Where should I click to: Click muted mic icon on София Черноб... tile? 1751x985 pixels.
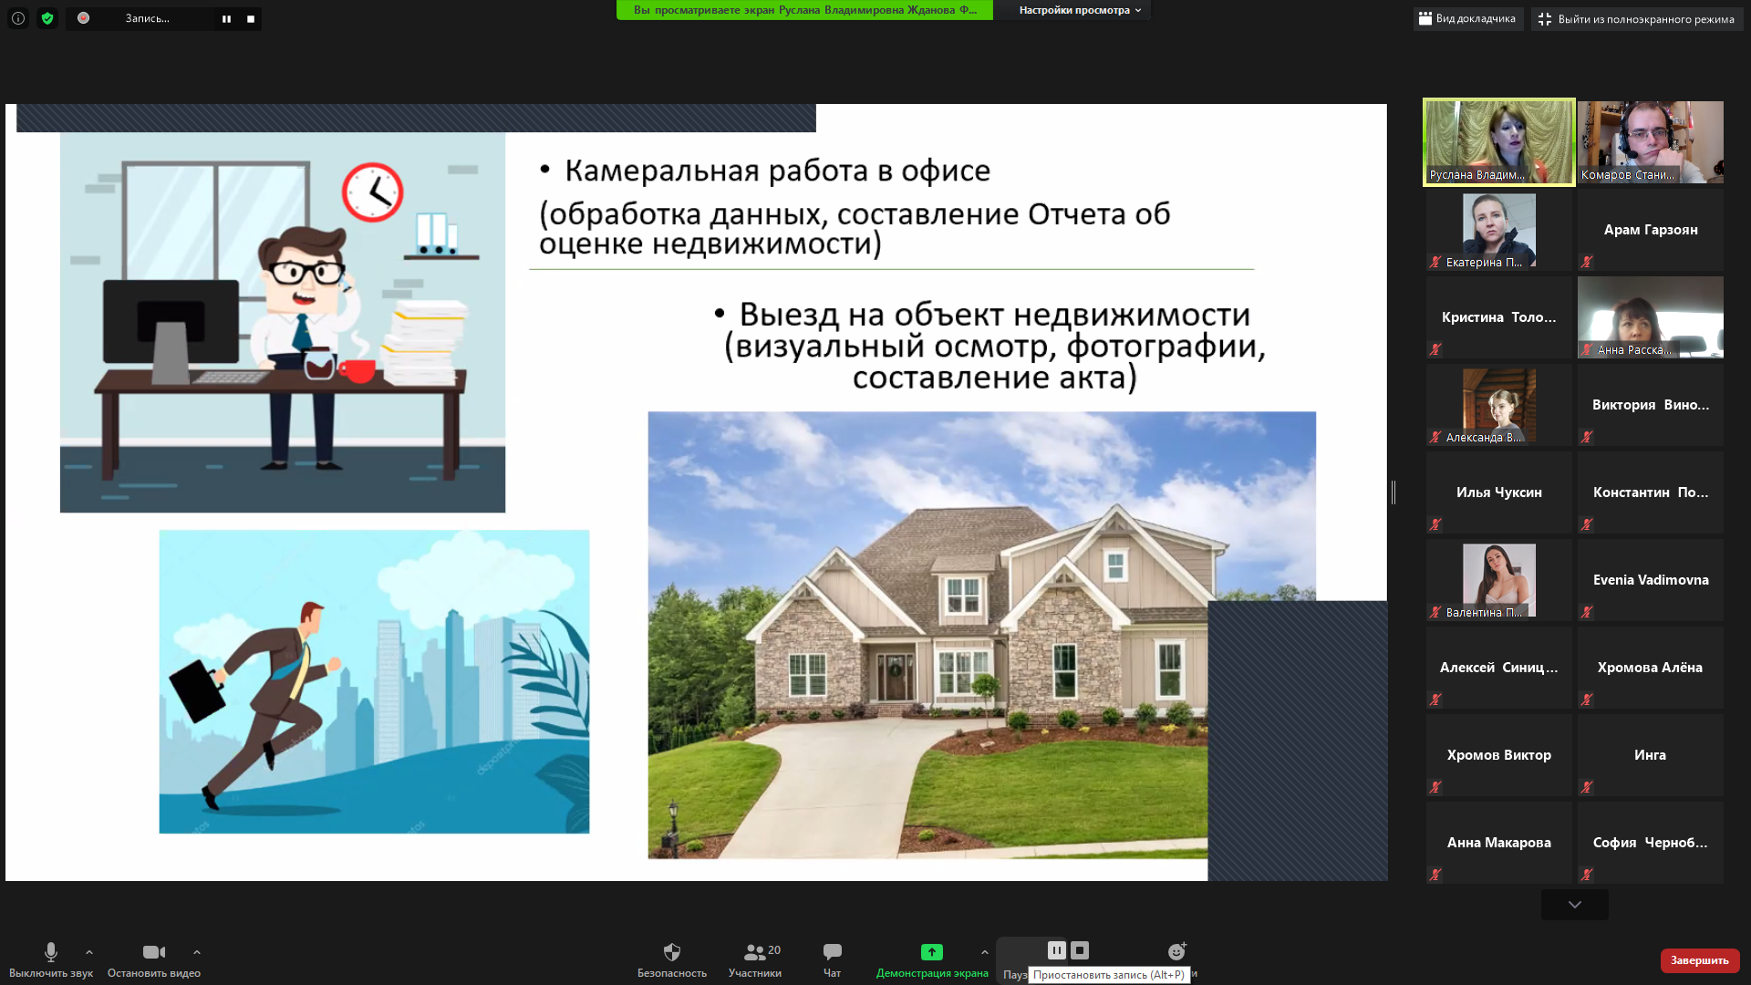(1587, 875)
